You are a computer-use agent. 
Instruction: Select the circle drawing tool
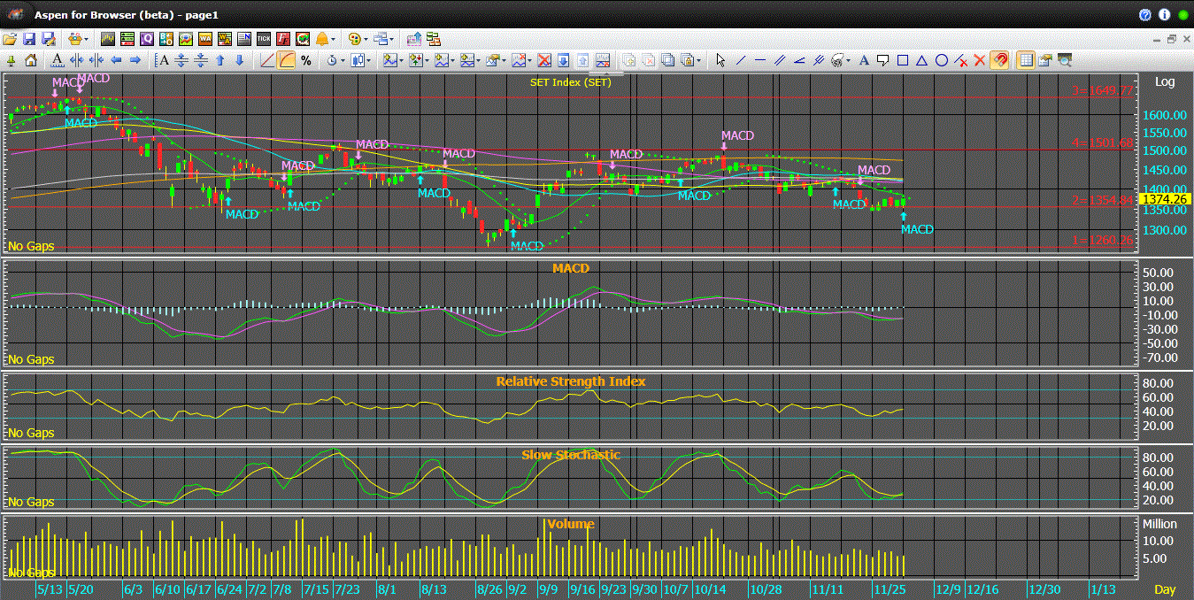[x=942, y=60]
